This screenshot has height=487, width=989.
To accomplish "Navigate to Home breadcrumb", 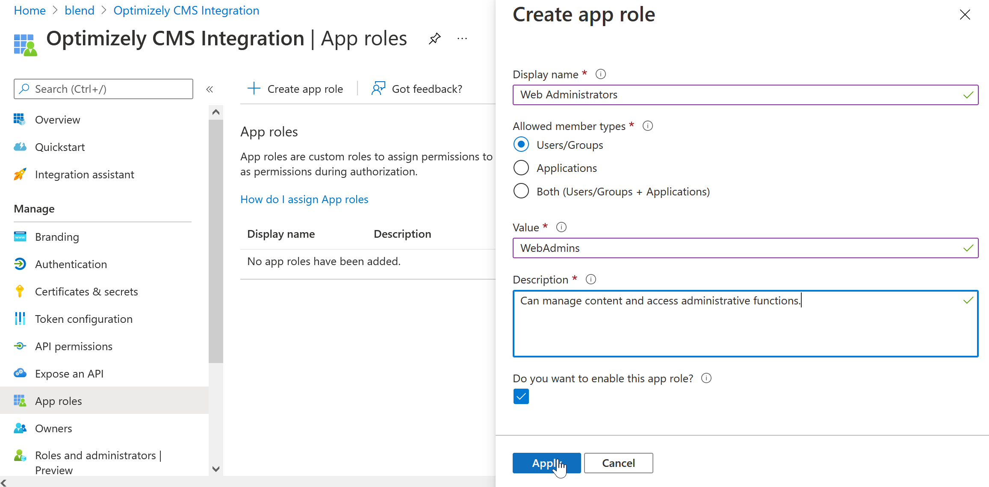I will 30,10.
